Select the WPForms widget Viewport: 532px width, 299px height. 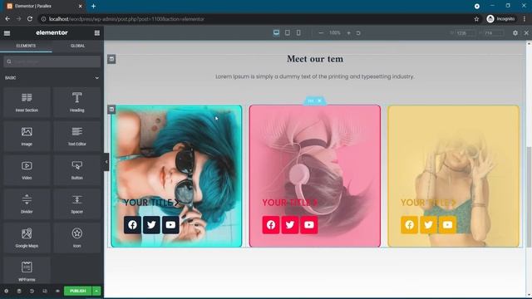click(27, 270)
